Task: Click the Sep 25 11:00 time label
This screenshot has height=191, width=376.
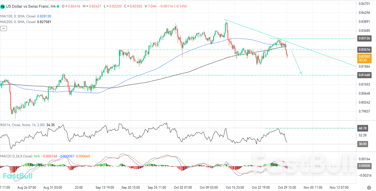Action: point(157,187)
